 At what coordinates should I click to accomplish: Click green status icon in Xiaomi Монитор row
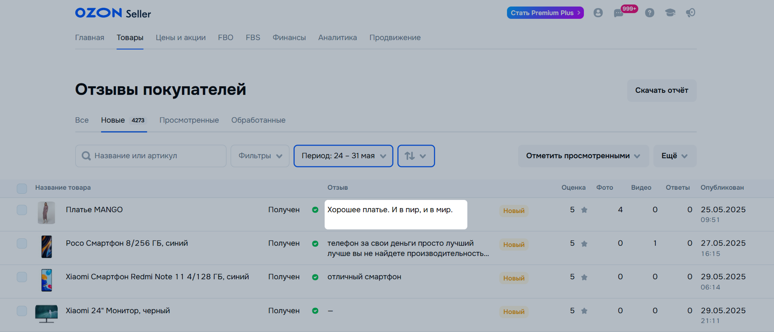click(x=315, y=311)
